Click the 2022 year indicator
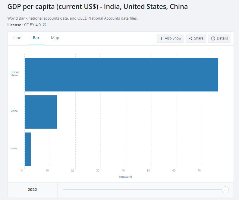The width and height of the screenshot is (239, 200). 32,190
